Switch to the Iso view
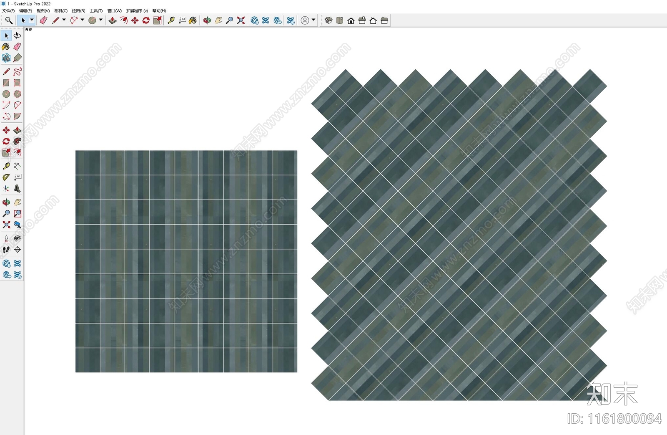The image size is (667, 435). coord(328,20)
